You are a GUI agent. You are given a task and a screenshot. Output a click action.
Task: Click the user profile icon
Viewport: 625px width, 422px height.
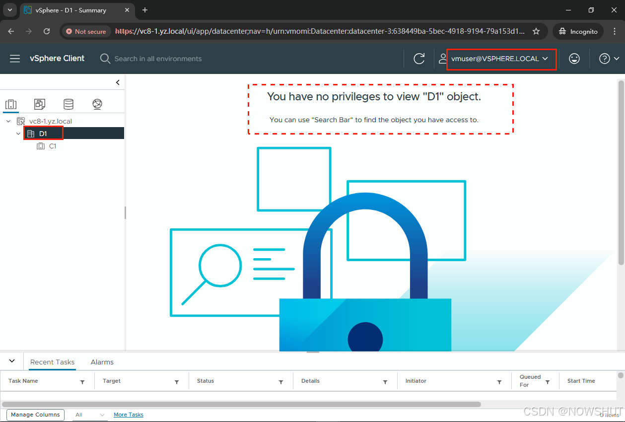click(443, 59)
